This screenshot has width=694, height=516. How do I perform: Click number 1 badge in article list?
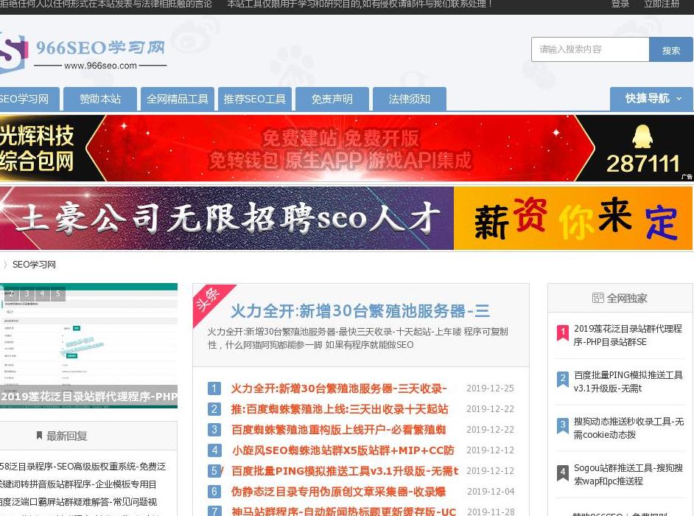214,388
